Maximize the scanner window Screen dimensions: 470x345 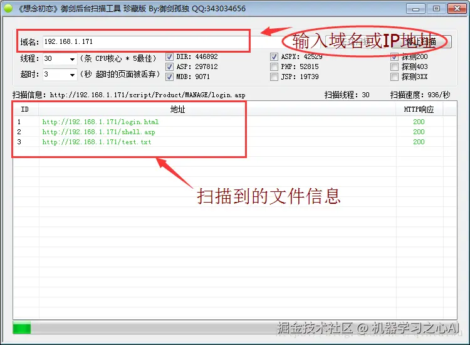click(x=436, y=8)
